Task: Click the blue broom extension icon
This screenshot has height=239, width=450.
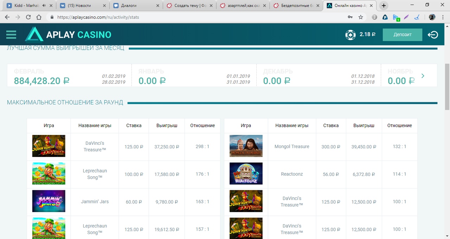Action: 417,17
